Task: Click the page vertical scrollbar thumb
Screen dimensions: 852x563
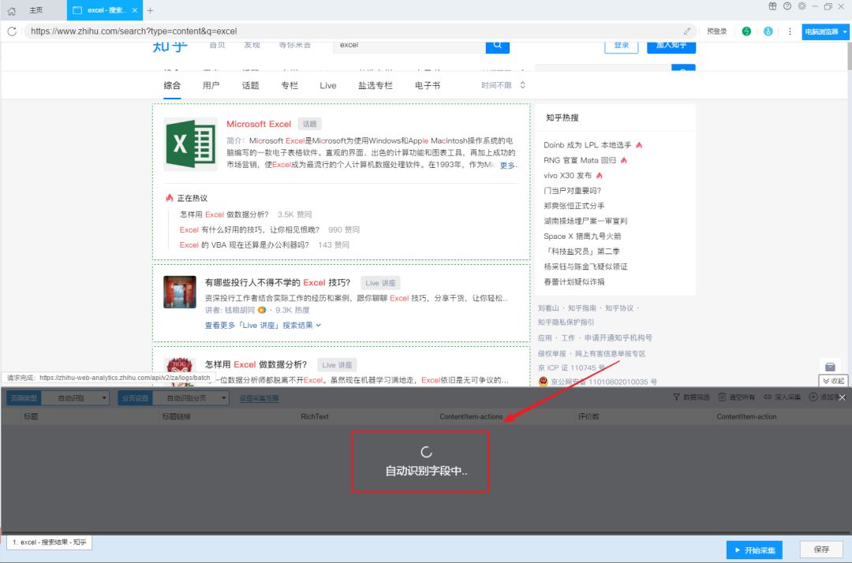Action: click(849, 56)
